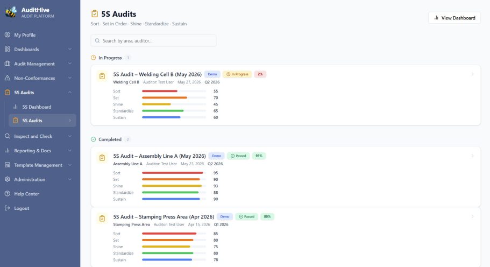Click the 'Q1 2026' quarter text
490x267 pixels.
(221, 224)
